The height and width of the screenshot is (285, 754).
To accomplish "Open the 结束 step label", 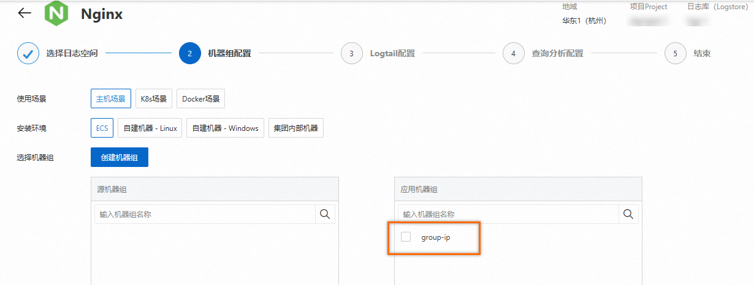I will tap(703, 53).
